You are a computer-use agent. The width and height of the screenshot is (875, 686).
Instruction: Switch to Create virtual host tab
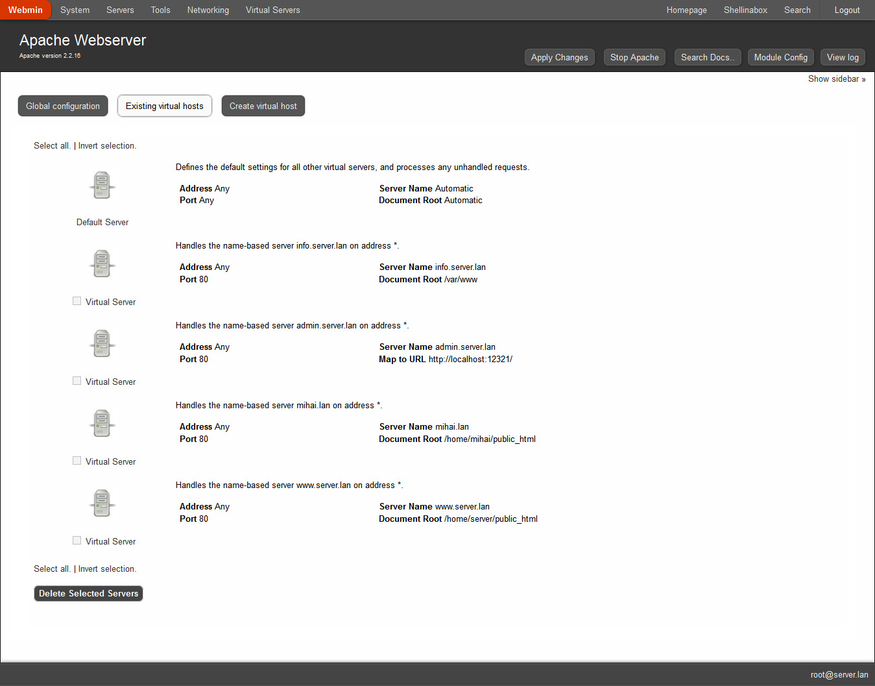(x=263, y=106)
